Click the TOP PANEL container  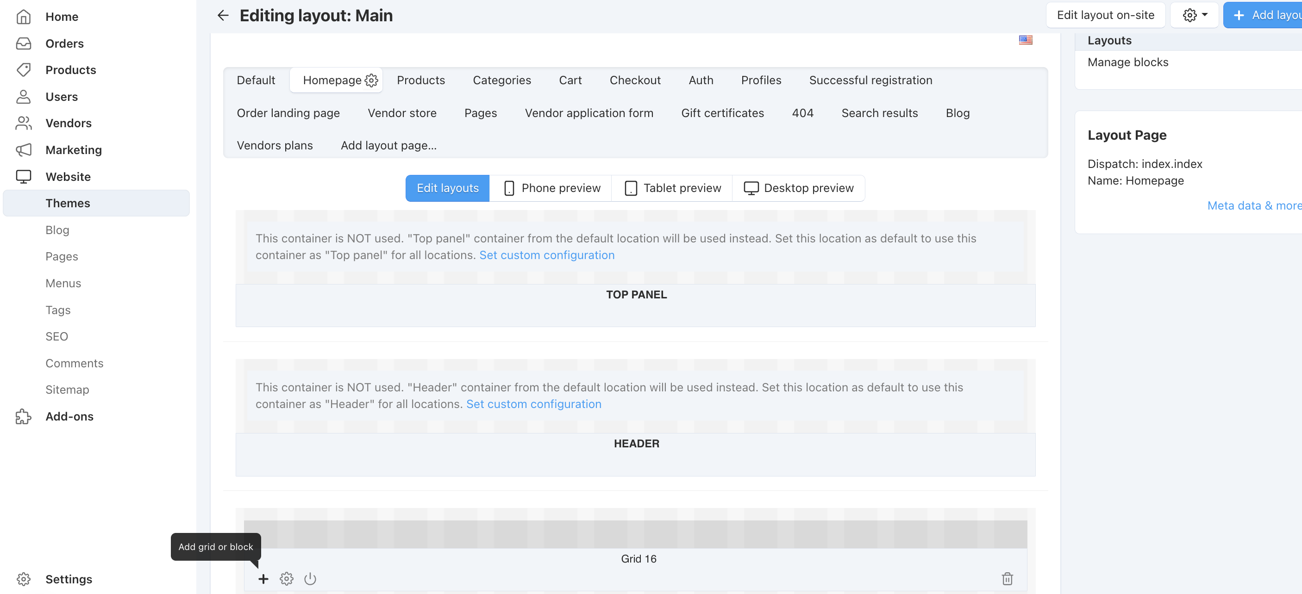[x=635, y=305]
